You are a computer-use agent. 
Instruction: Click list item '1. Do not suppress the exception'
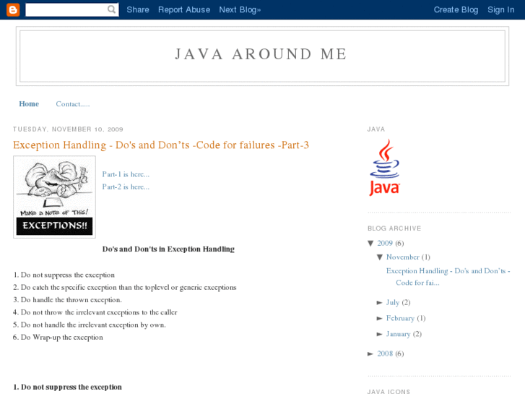[64, 275]
